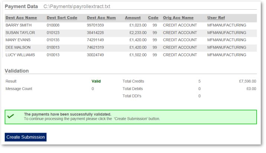Sort by Dest Acc Num column header

[x=101, y=18]
